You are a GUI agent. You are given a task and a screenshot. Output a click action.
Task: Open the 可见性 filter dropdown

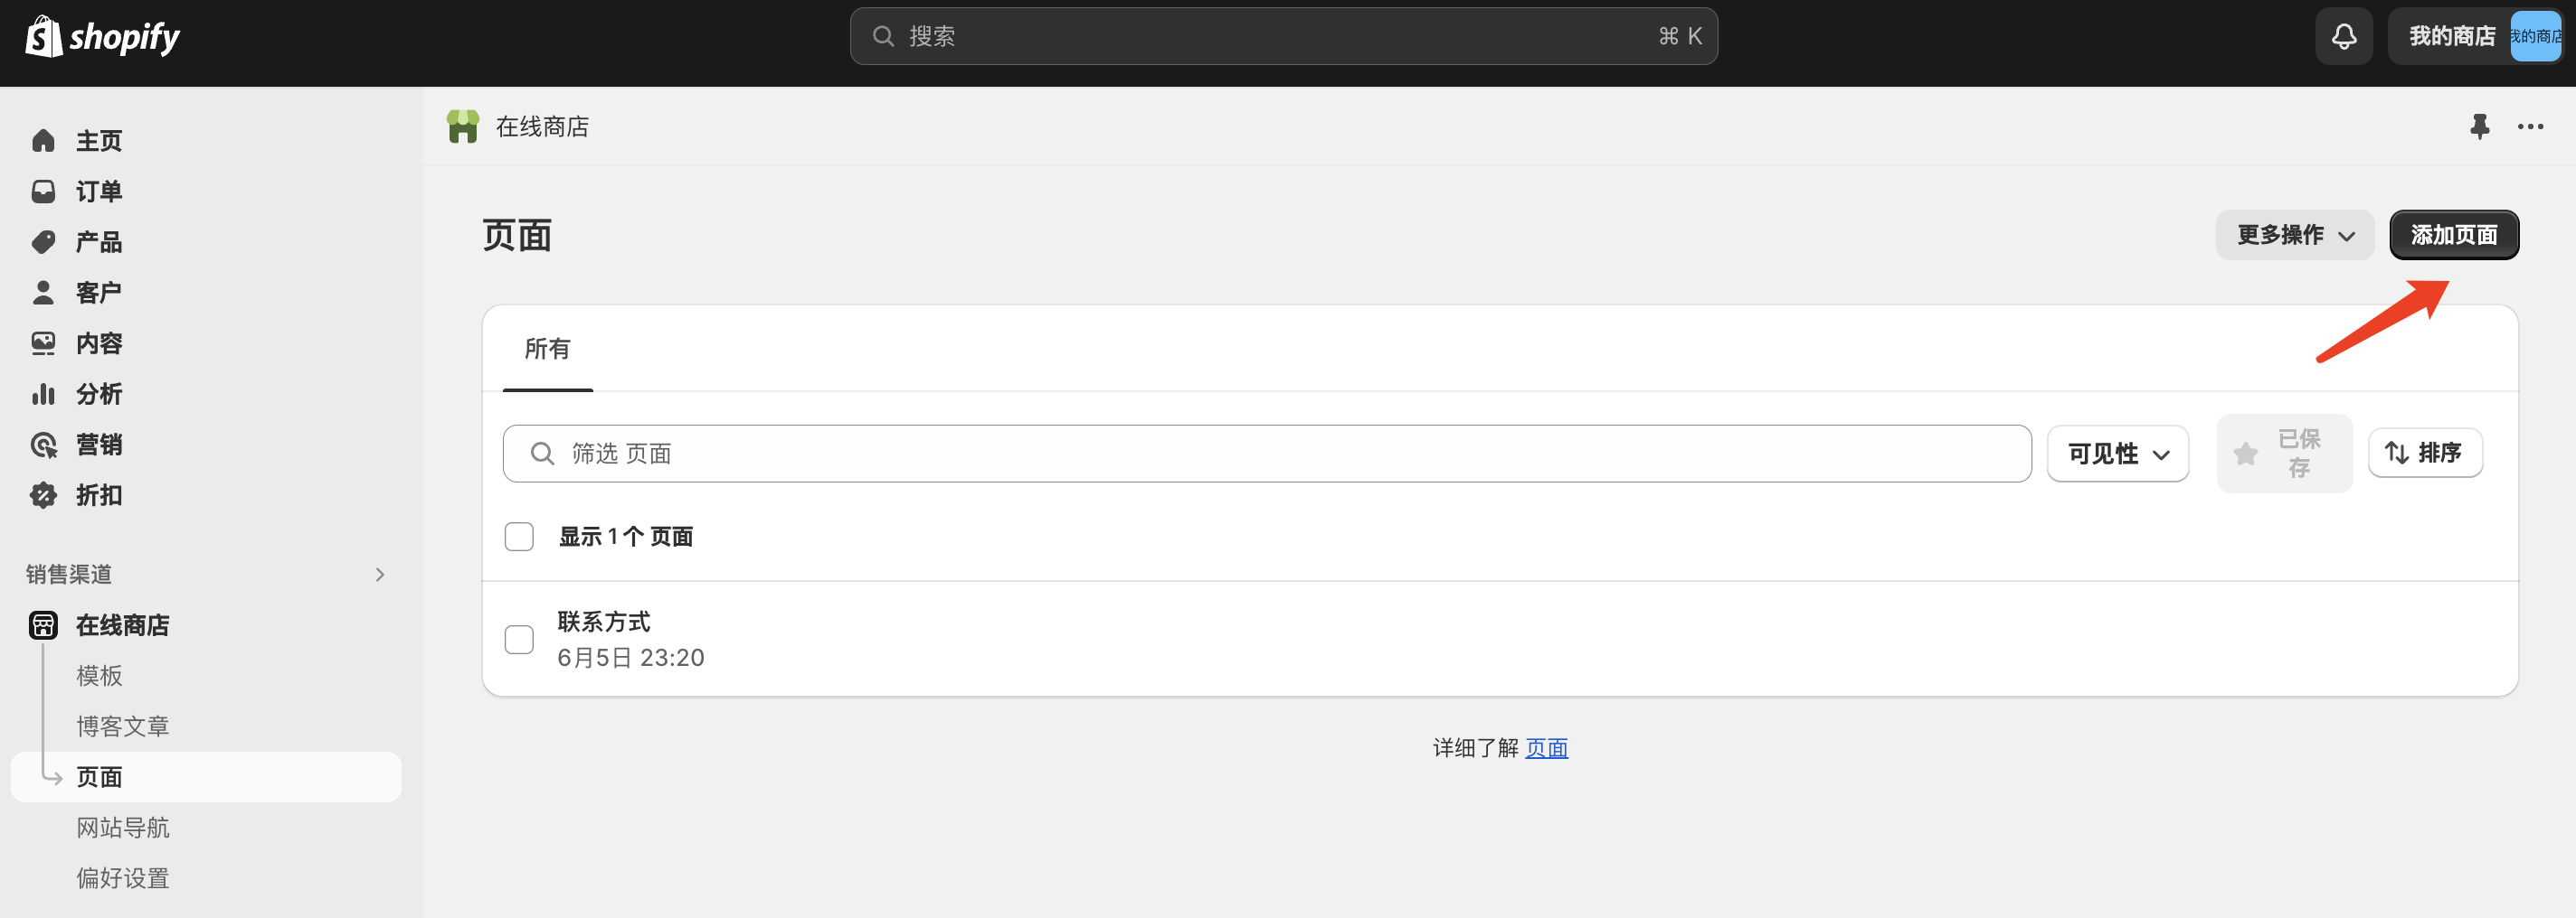point(2117,454)
